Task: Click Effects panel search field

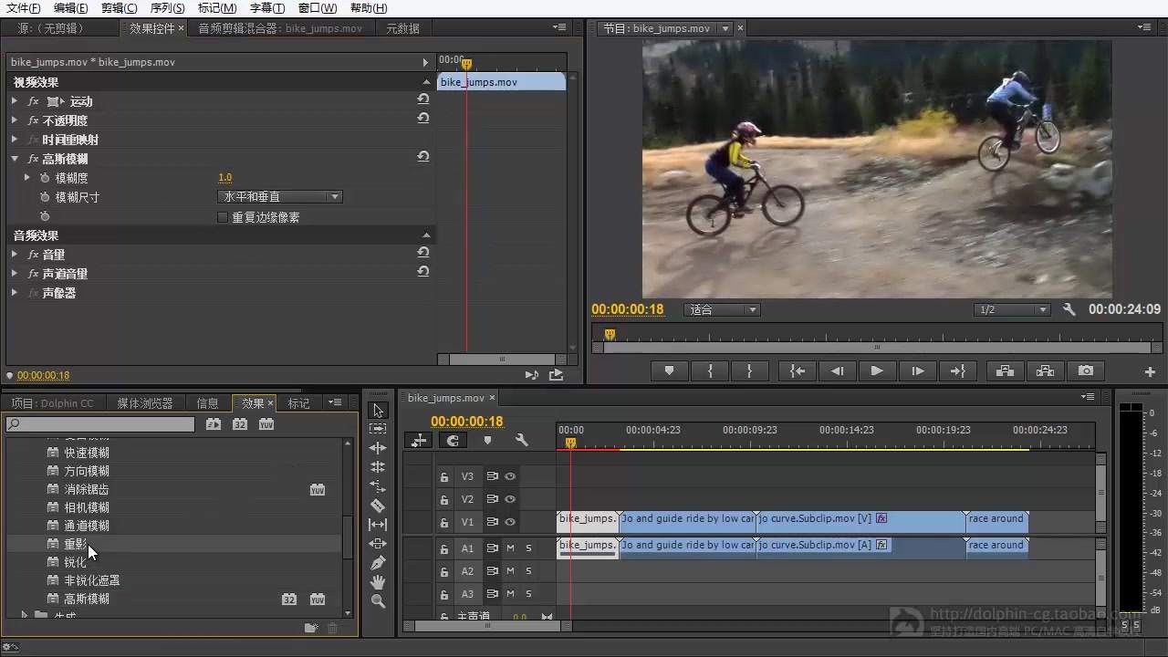Action: click(x=100, y=424)
